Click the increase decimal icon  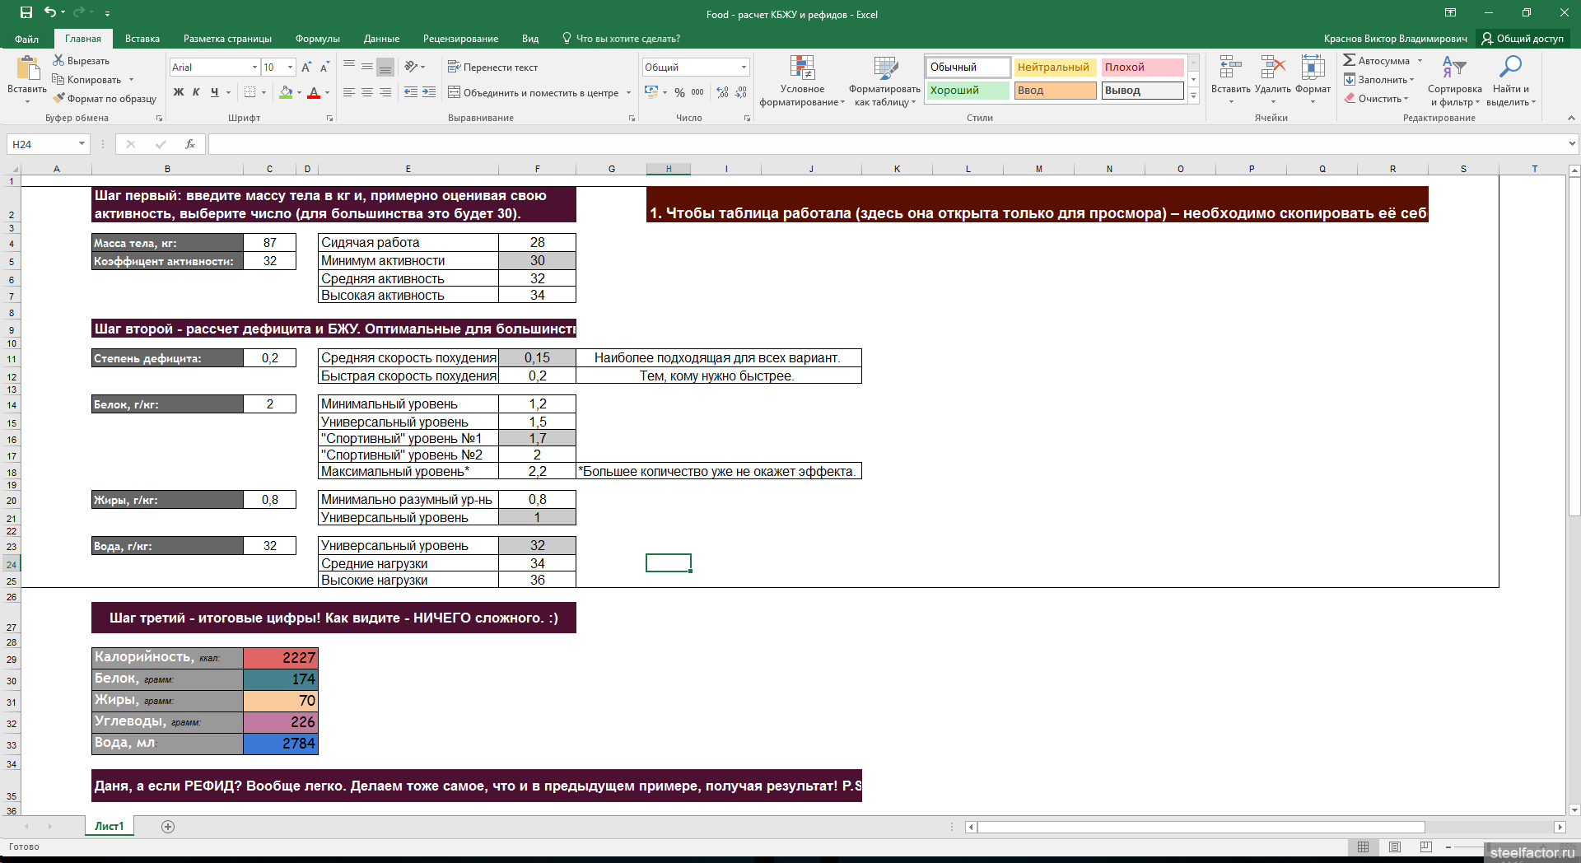click(x=722, y=92)
